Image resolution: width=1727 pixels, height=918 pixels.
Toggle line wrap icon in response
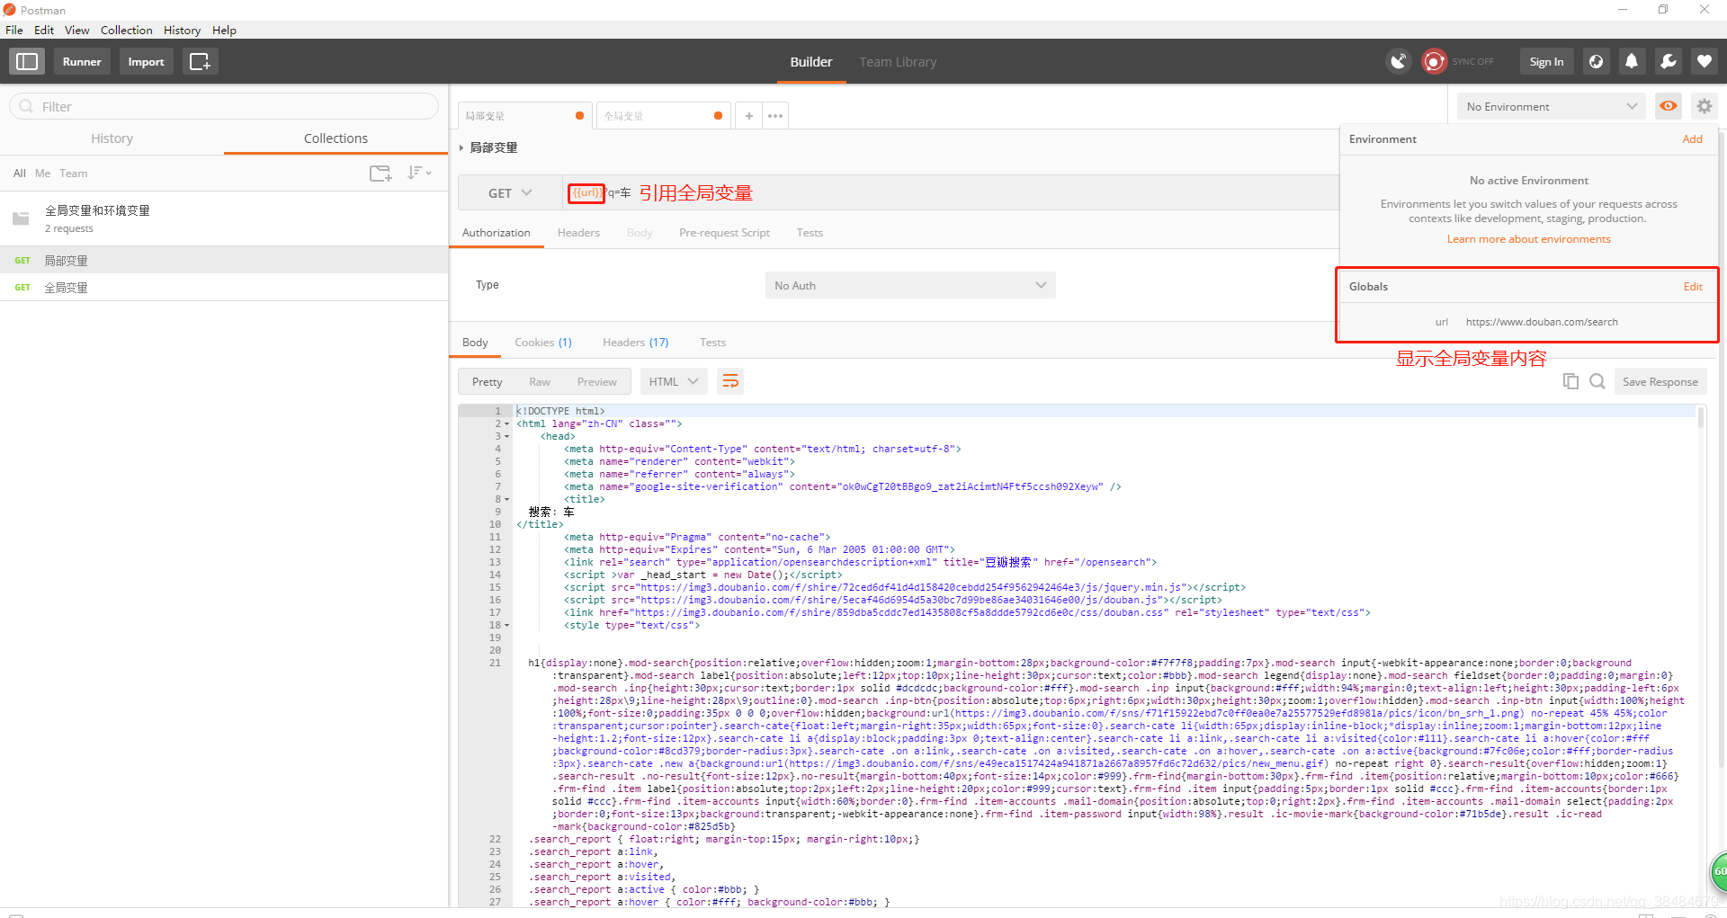pyautogui.click(x=730, y=381)
